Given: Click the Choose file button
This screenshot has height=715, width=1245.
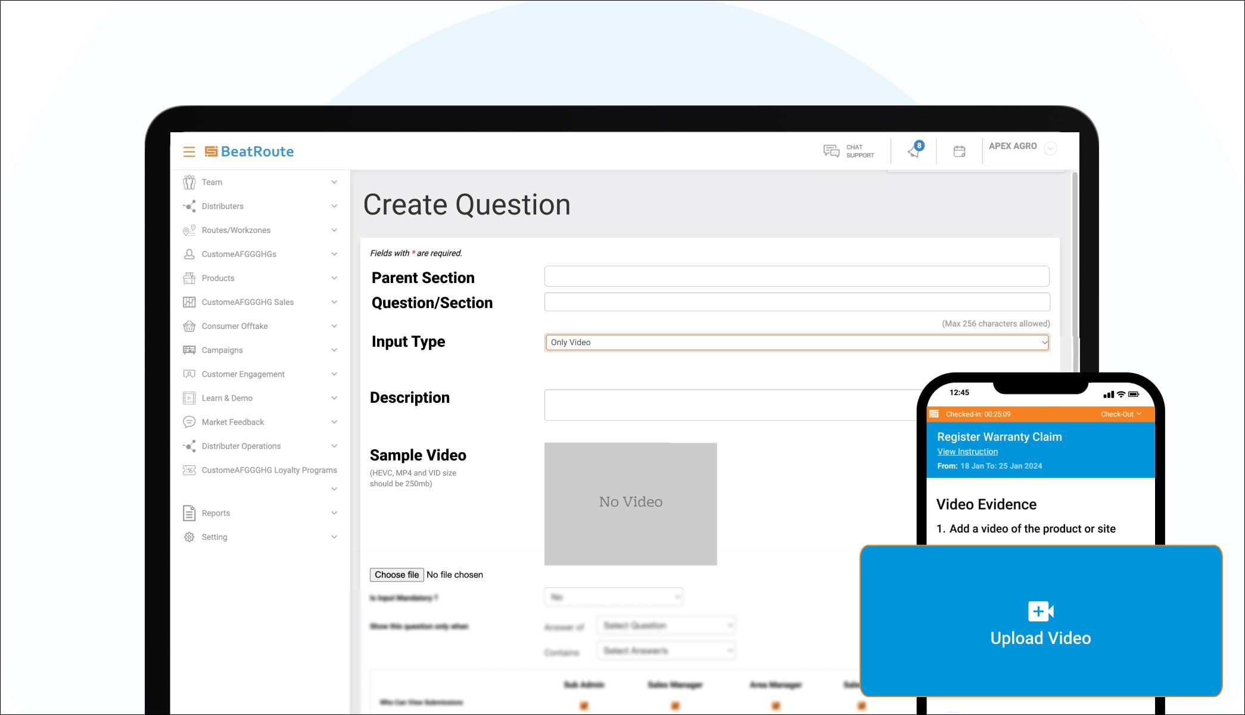Looking at the screenshot, I should (x=397, y=574).
